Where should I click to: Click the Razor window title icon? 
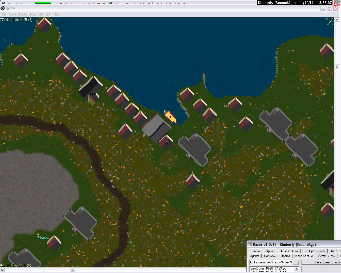click(x=250, y=244)
